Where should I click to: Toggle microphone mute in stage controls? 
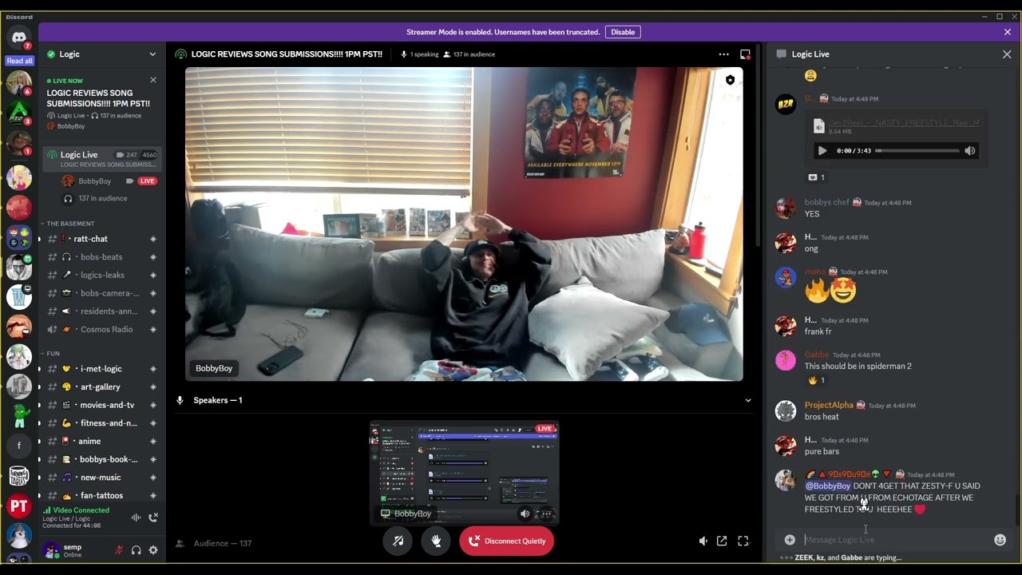click(x=398, y=541)
